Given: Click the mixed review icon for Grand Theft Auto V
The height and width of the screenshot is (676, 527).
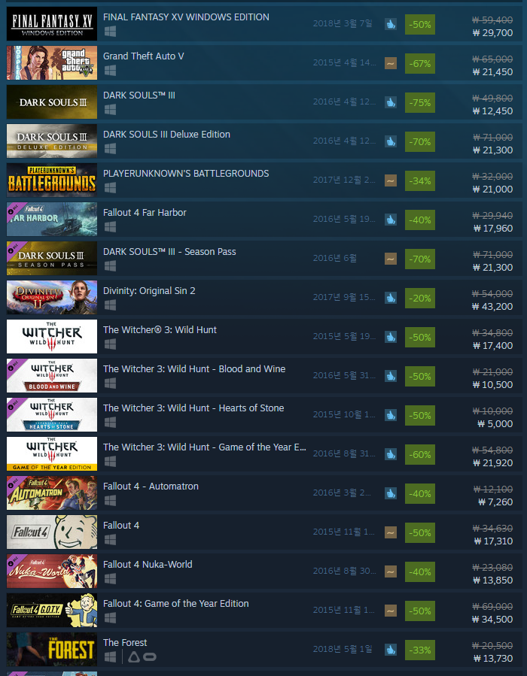Looking at the screenshot, I should point(391,63).
